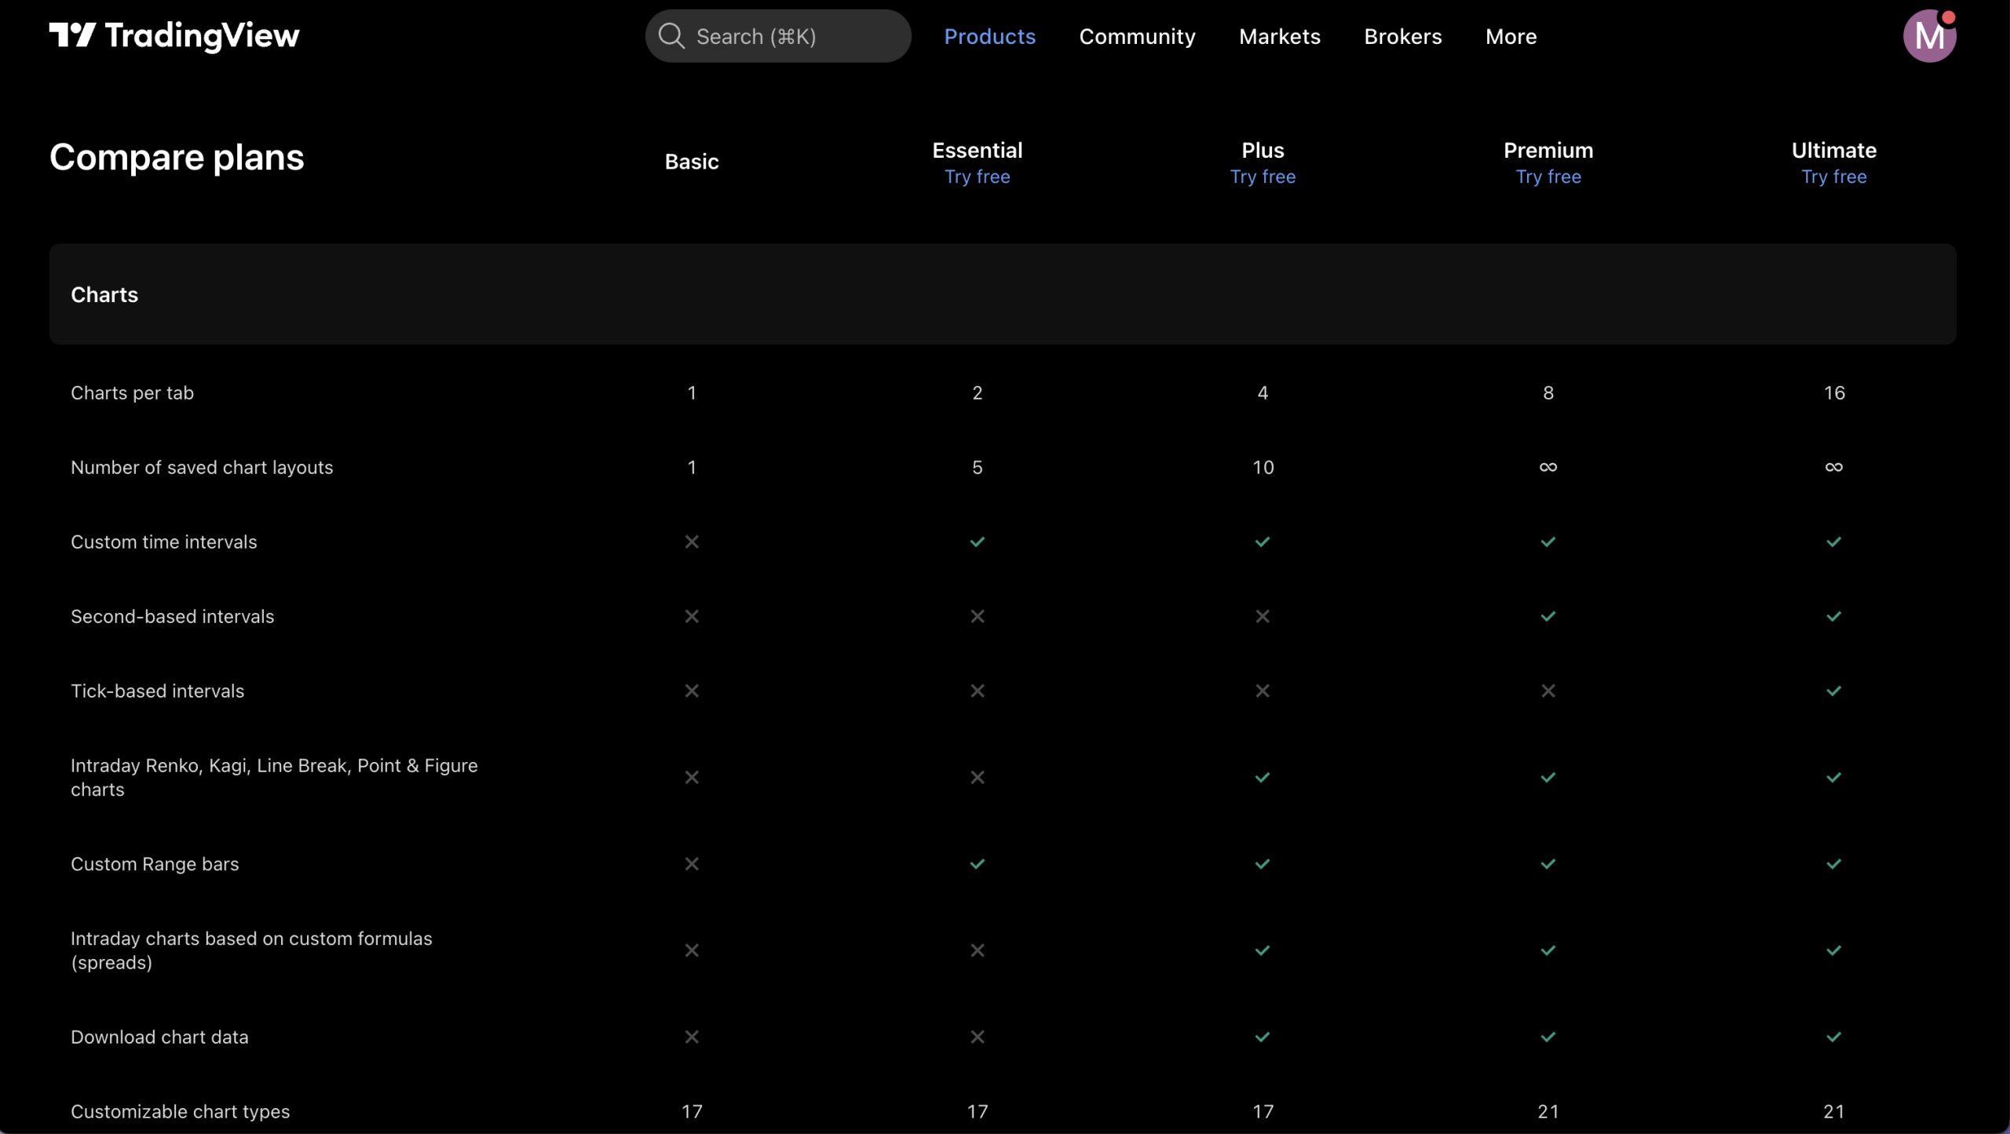Open the Community menu

coord(1136,36)
